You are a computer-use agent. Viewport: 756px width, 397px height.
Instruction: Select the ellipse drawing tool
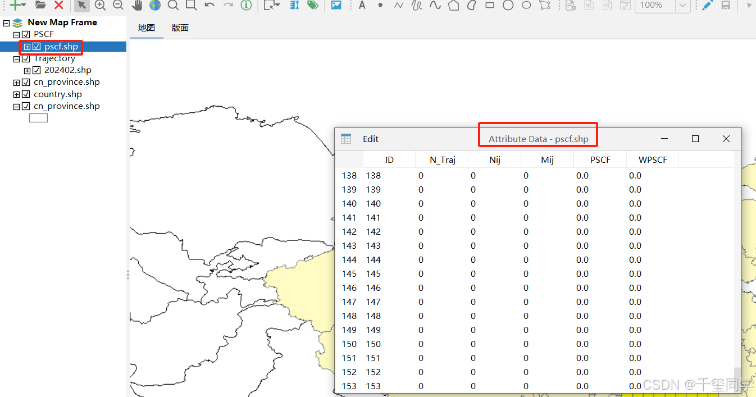click(x=526, y=5)
